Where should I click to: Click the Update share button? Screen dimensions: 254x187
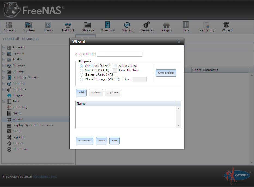pos(113,93)
